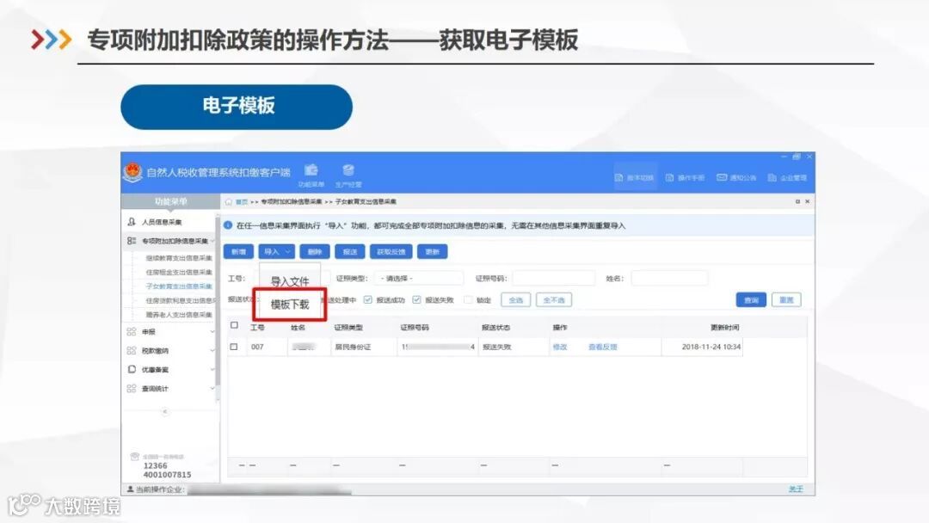929x523 pixels.
Task: Click the 全选 button
Action: pos(515,300)
